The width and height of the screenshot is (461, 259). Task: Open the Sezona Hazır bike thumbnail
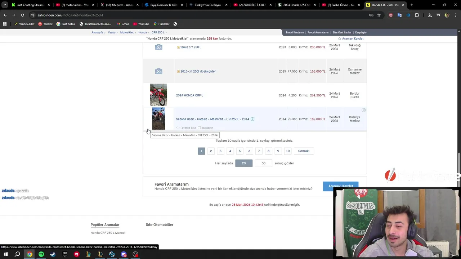(158, 119)
